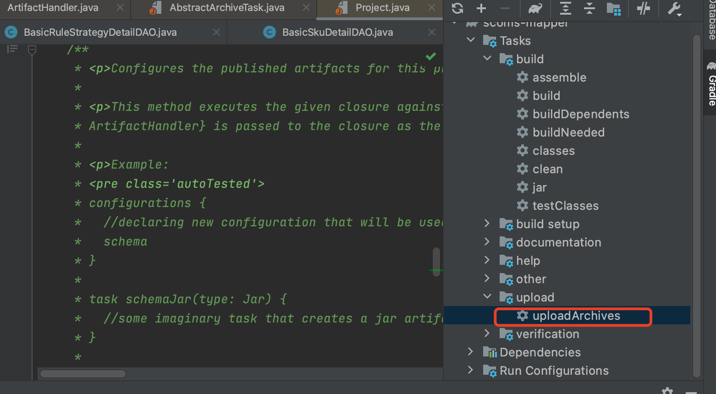Expand the verification task group

(x=487, y=334)
